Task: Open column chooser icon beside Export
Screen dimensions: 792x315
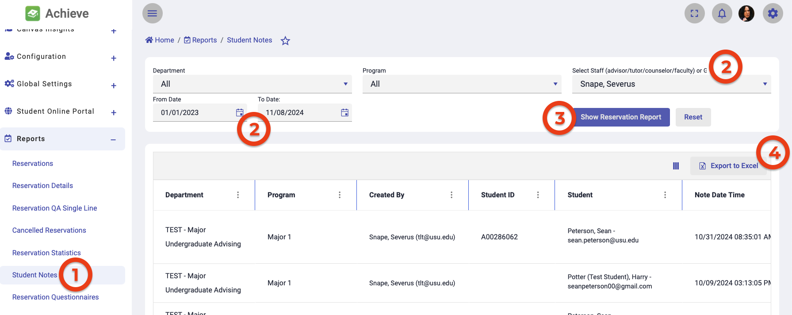Action: pyautogui.click(x=676, y=166)
